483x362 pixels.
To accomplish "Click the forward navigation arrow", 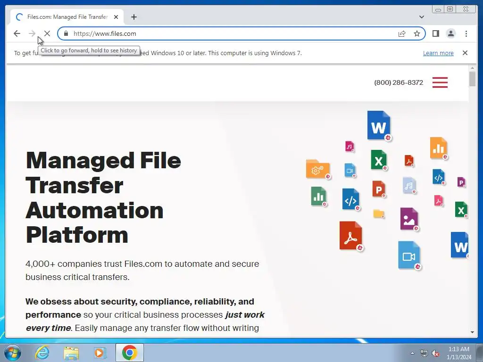I will (32, 33).
